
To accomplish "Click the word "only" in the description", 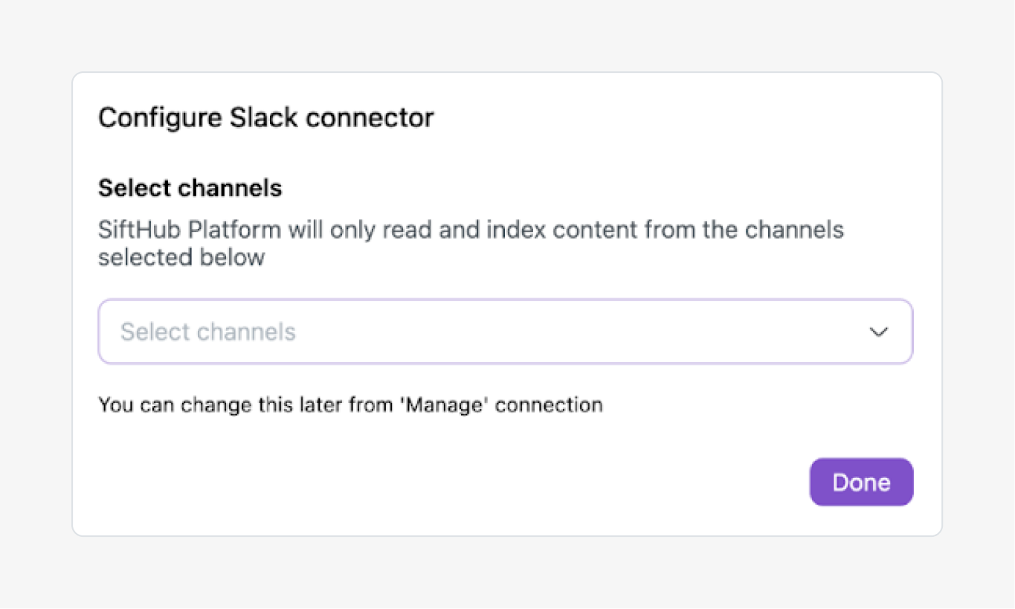I will 354,229.
